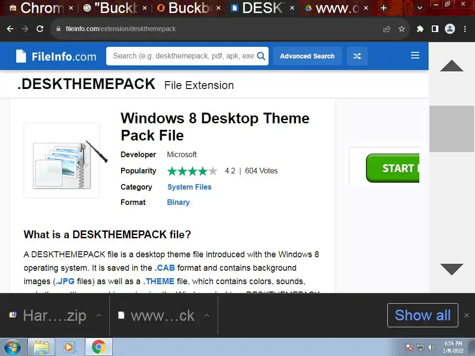Follow the .CAB link
The width and height of the screenshot is (475, 356).
[x=165, y=268]
